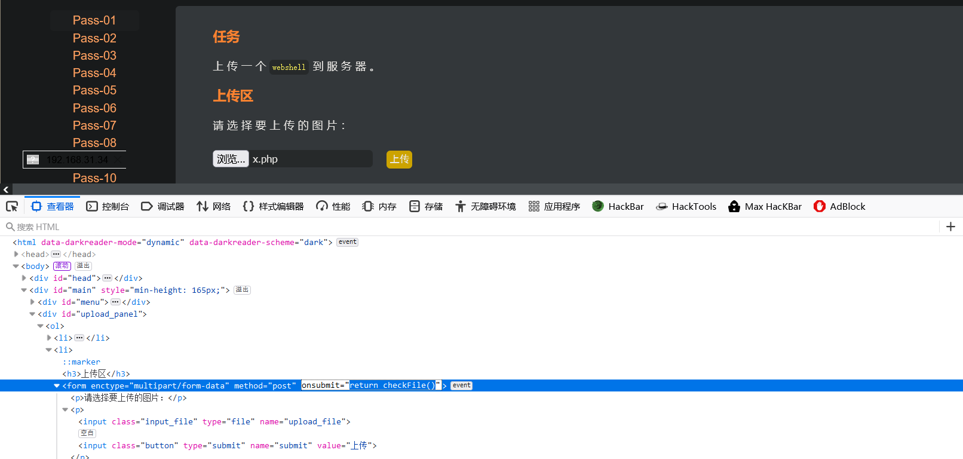The height and width of the screenshot is (459, 963).
Task: Open the 存储 storage tab
Action: (x=426, y=206)
